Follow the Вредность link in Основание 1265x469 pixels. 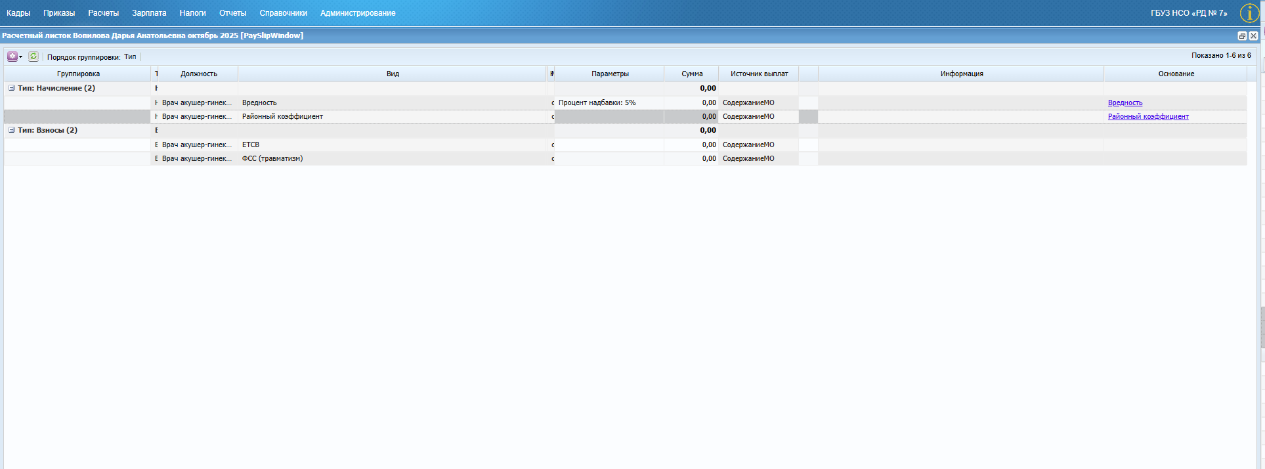[1125, 102]
